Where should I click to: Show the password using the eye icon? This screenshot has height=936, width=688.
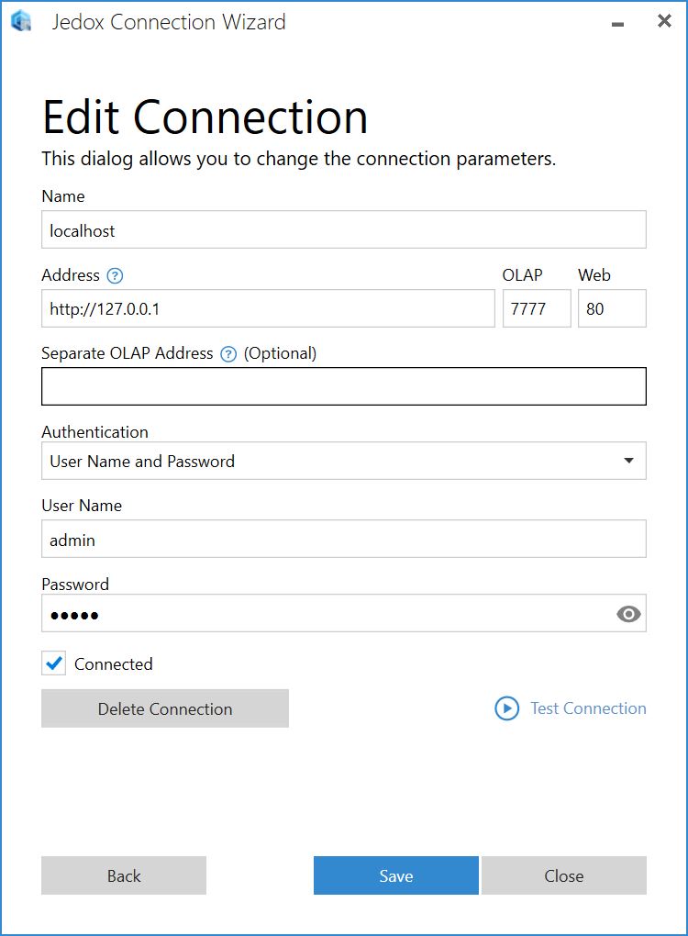click(628, 614)
